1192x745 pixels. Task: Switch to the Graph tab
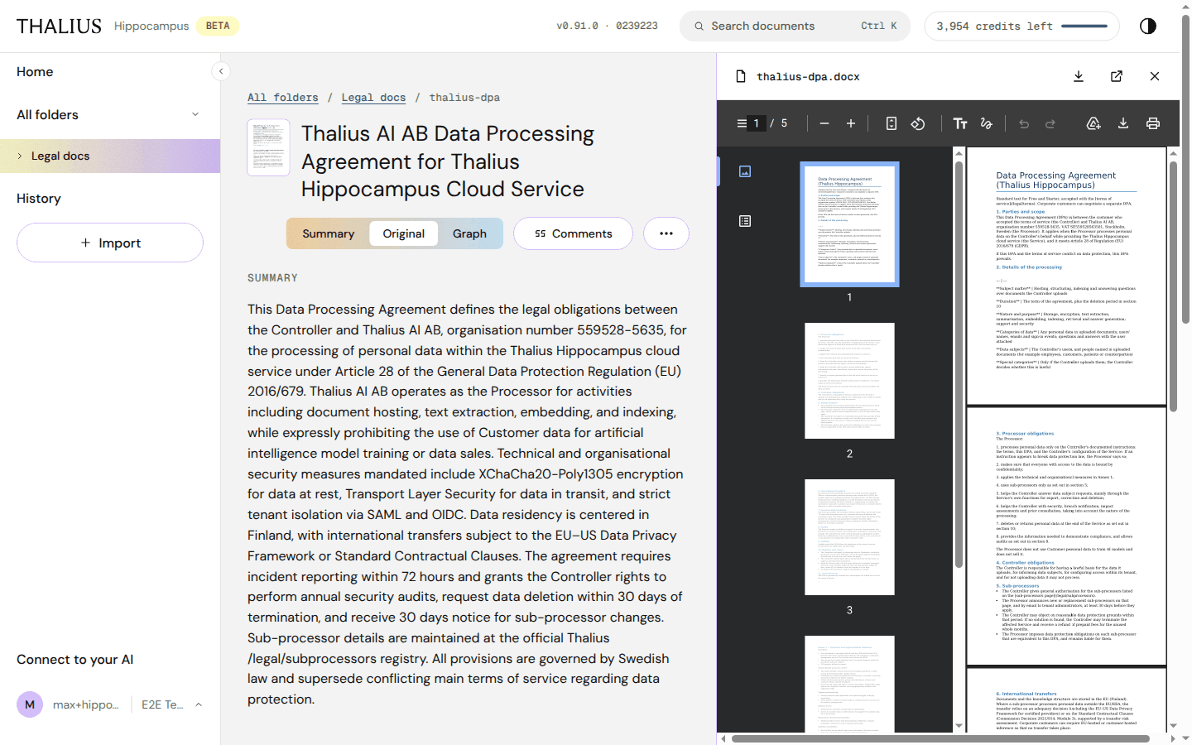469,233
